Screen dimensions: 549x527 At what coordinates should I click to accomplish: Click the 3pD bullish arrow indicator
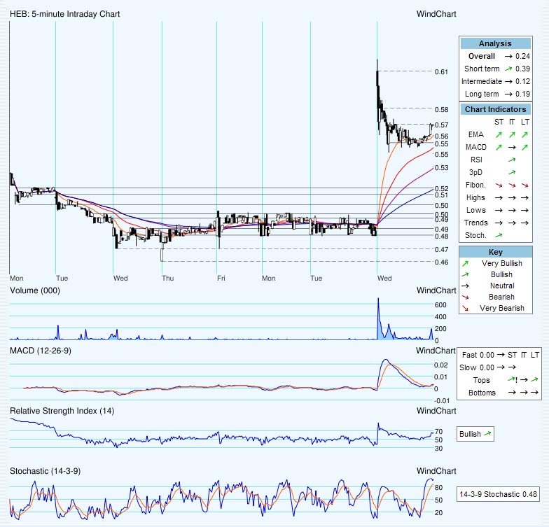coord(511,172)
